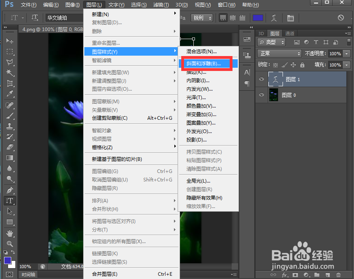Click the delete layer trash icon
Image resolution: width=354 pixels, height=279 pixels.
click(338, 275)
